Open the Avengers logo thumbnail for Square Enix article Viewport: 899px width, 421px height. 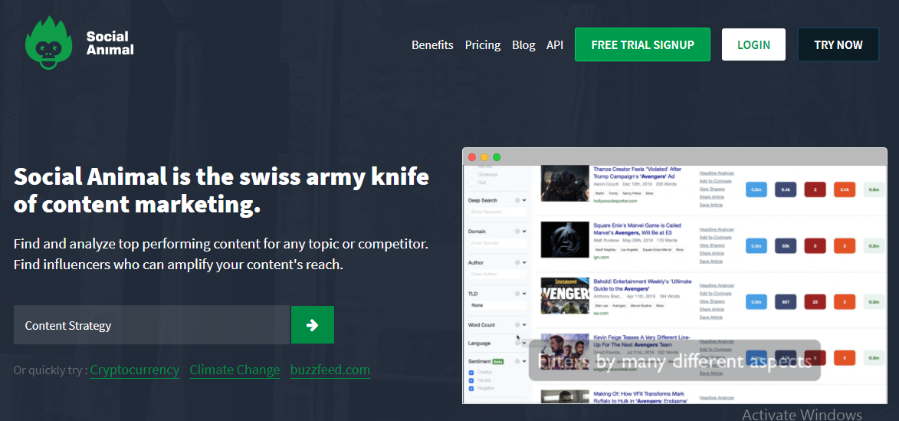[565, 239]
